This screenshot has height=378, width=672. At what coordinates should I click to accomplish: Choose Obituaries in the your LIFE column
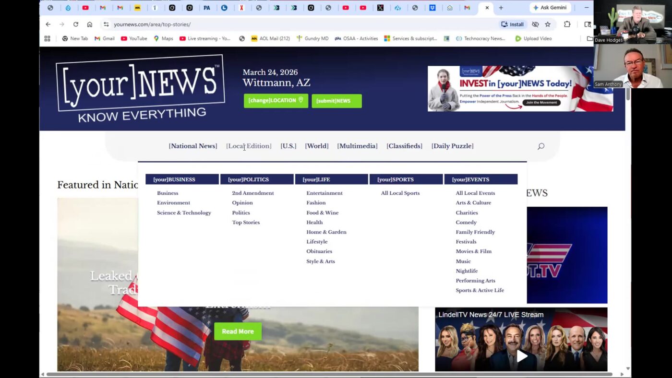319,251
